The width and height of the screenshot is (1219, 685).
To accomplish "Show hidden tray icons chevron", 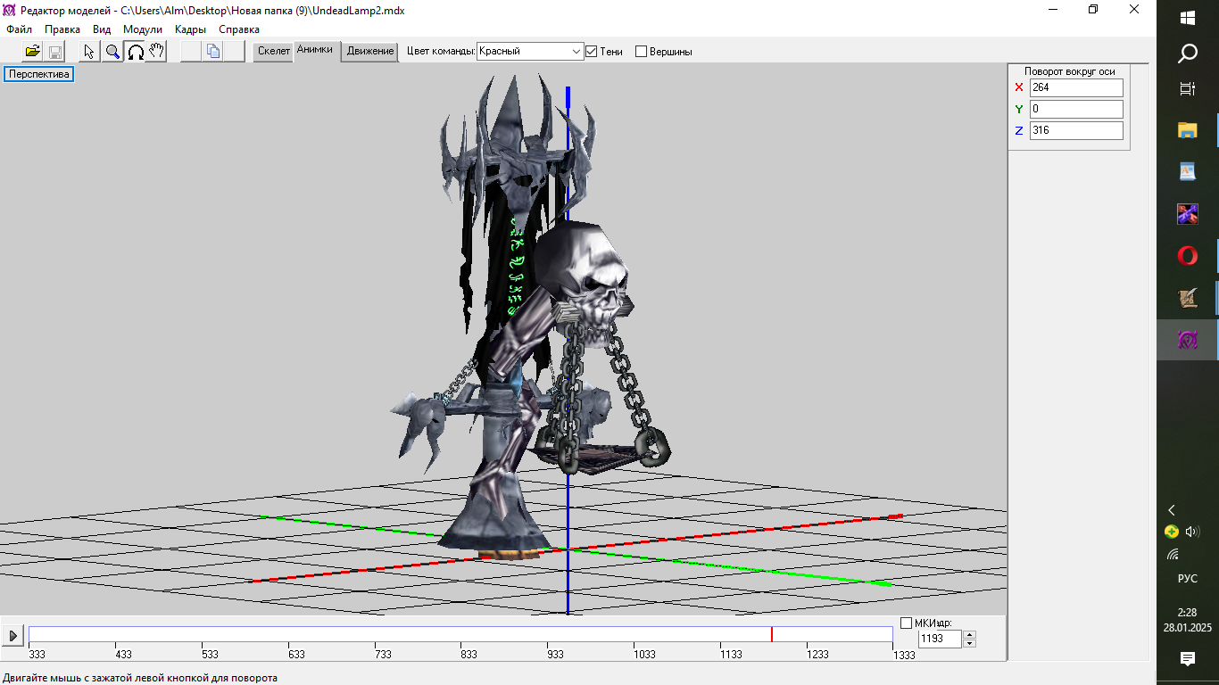I will tap(1172, 510).
